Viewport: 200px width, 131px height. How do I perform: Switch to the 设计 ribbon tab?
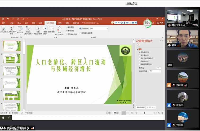click(x=26, y=23)
